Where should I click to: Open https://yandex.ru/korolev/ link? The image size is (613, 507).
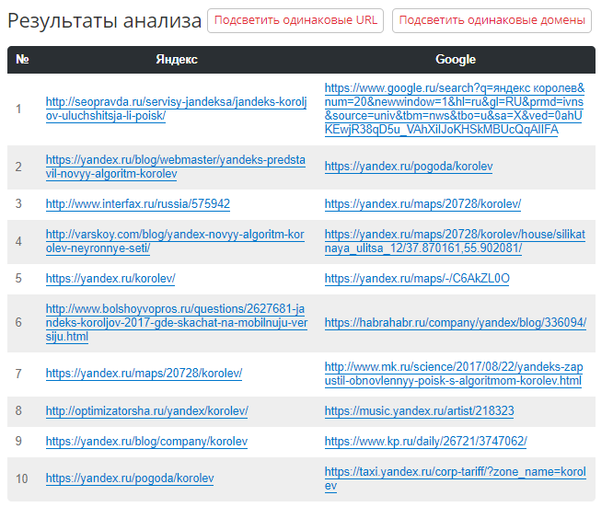click(110, 279)
